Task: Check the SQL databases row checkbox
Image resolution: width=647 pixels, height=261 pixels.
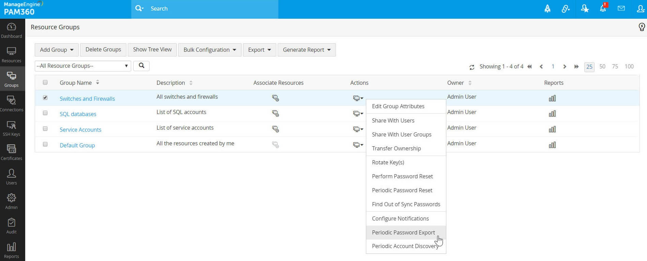Action: [x=45, y=113]
